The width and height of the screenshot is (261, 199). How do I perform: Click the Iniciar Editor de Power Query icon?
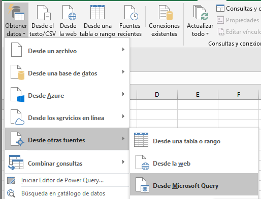[11, 180]
